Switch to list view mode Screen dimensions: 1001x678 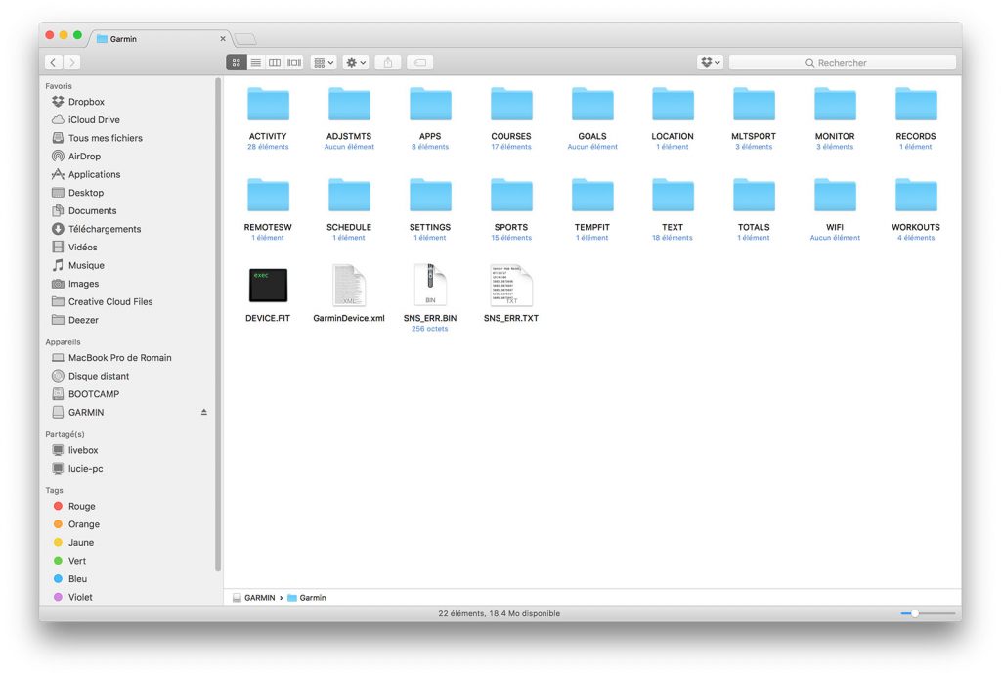tap(255, 63)
